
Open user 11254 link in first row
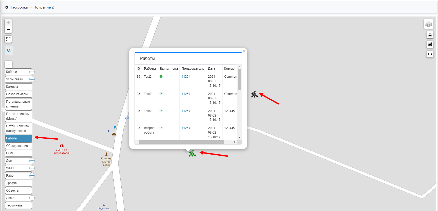click(x=186, y=77)
